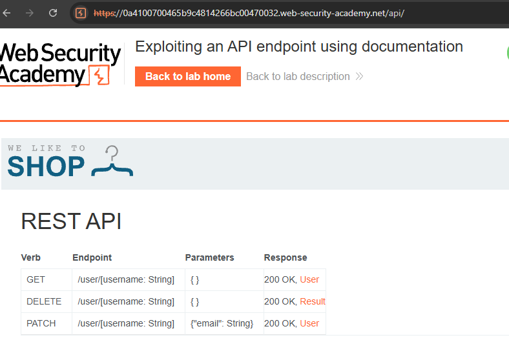Select the GET verb row
Image resolution: width=509 pixels, height=351 pixels.
[x=173, y=279]
